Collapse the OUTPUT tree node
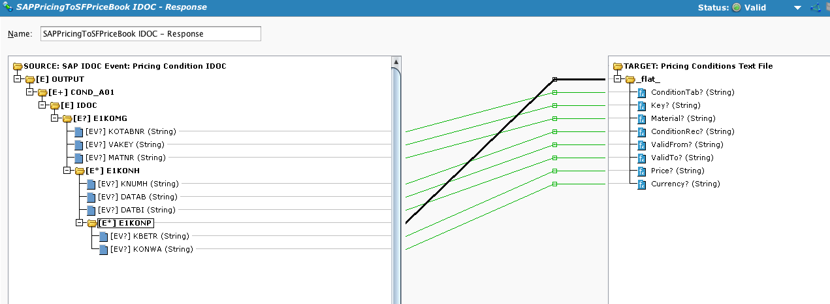This screenshot has height=304, width=830. (17, 79)
